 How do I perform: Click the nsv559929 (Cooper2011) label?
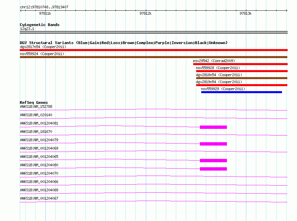(x=223, y=89)
